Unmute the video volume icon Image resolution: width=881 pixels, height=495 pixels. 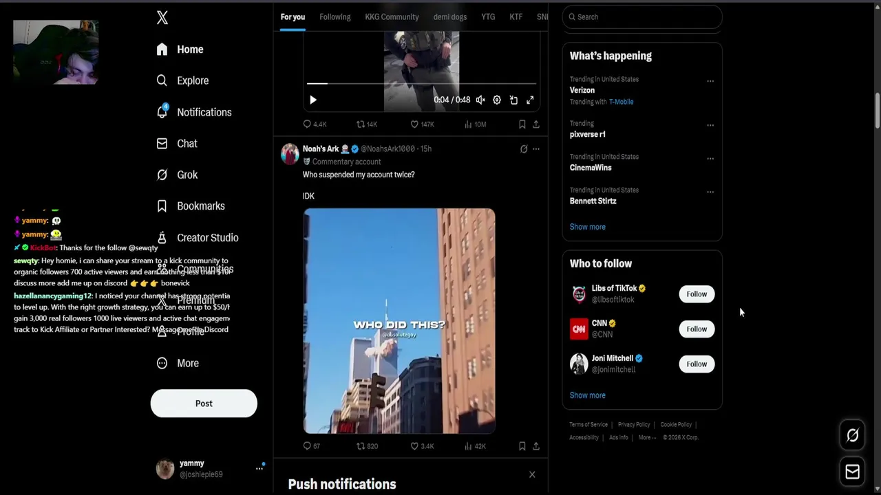click(x=480, y=100)
